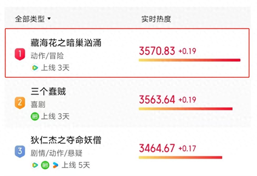Click the blue rank 3 badge
This screenshot has height=176, width=257.
point(20,151)
